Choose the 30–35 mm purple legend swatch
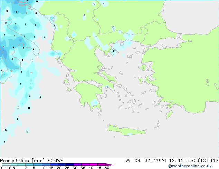Screen dimensions: 219x169 [78, 165]
